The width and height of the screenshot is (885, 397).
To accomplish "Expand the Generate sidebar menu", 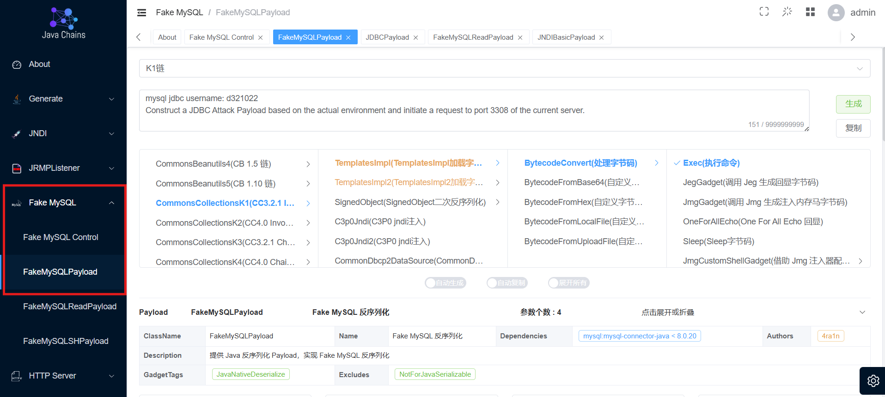I will tap(63, 99).
